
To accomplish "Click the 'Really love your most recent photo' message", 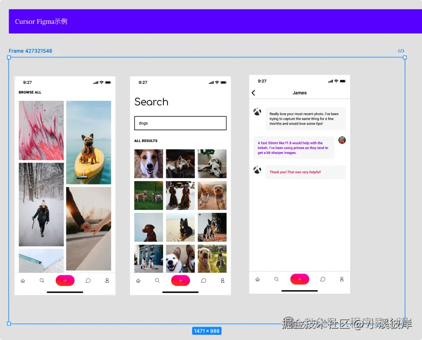I will click(x=305, y=119).
